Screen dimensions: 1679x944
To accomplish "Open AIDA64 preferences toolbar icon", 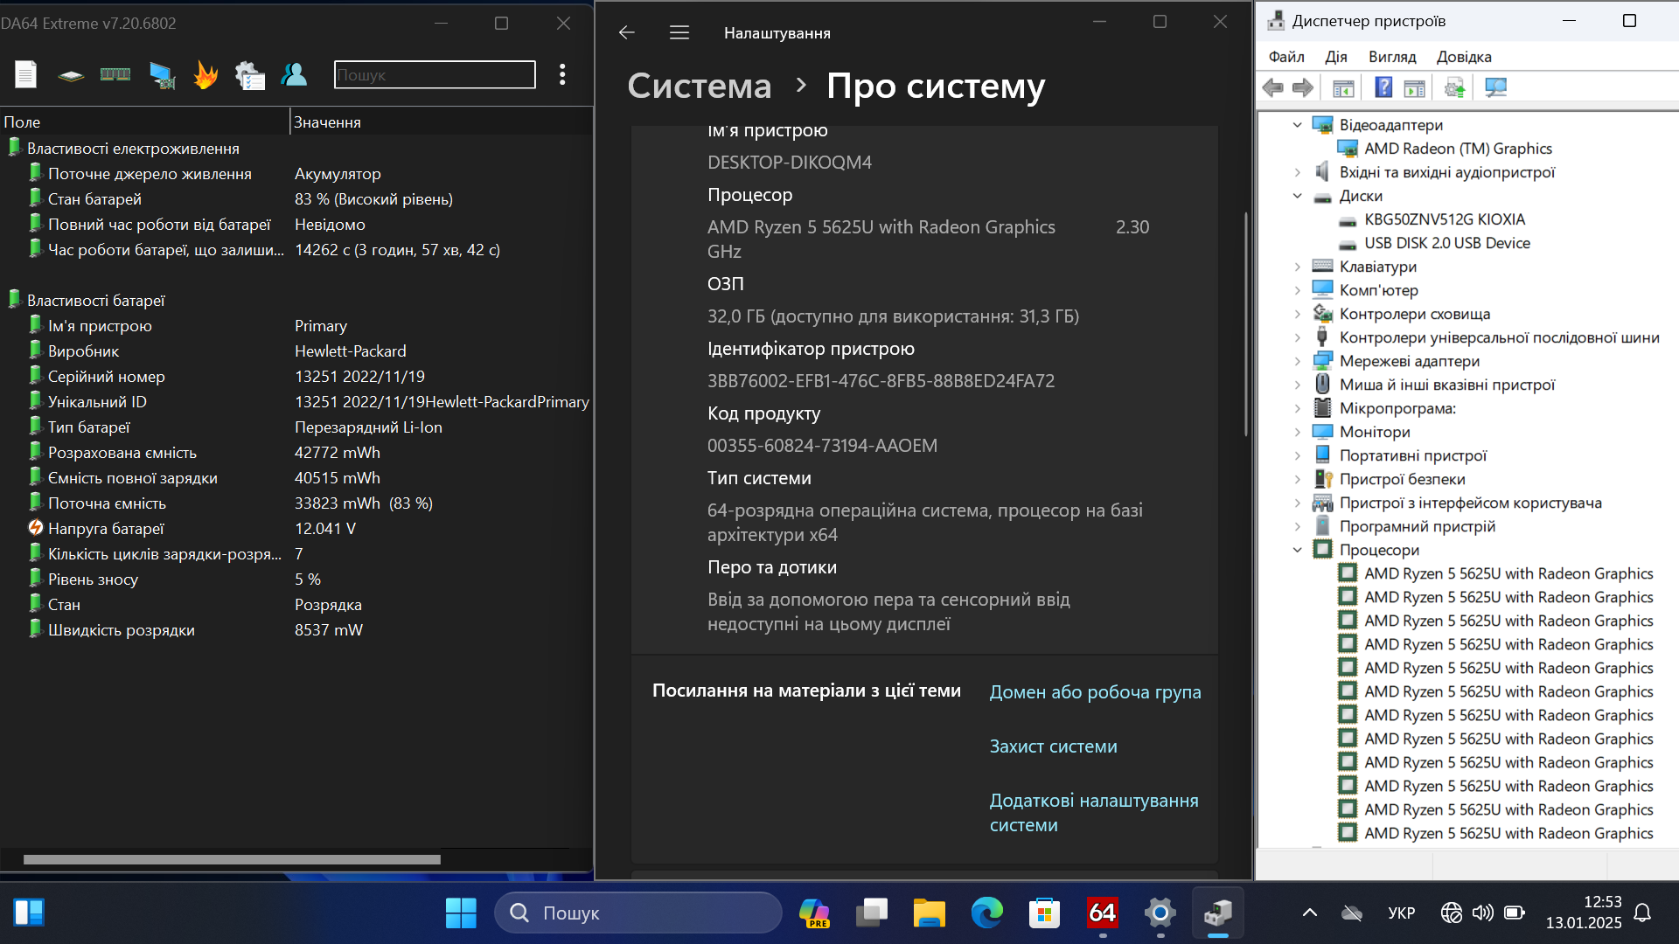I will 250,75.
